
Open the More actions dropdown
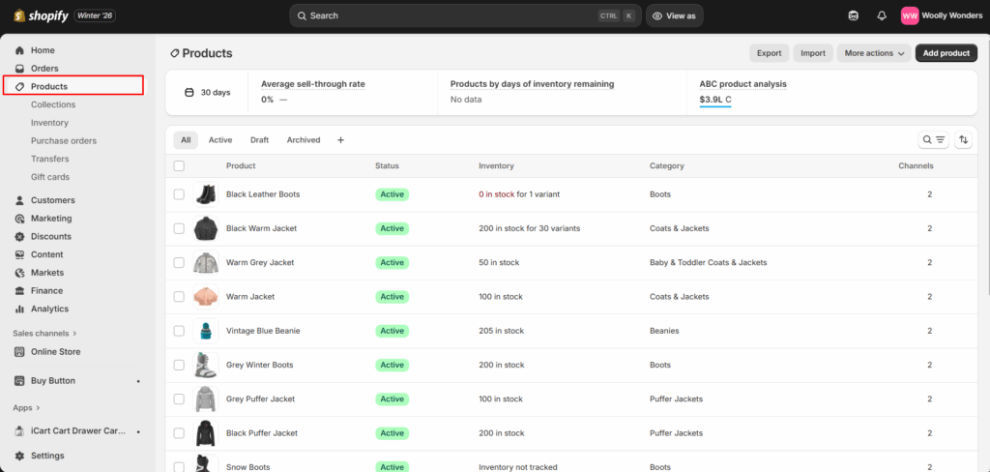point(874,53)
